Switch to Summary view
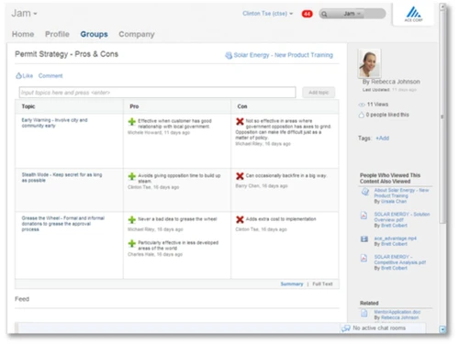Viewport: 459px width, 344px height. [x=292, y=284]
